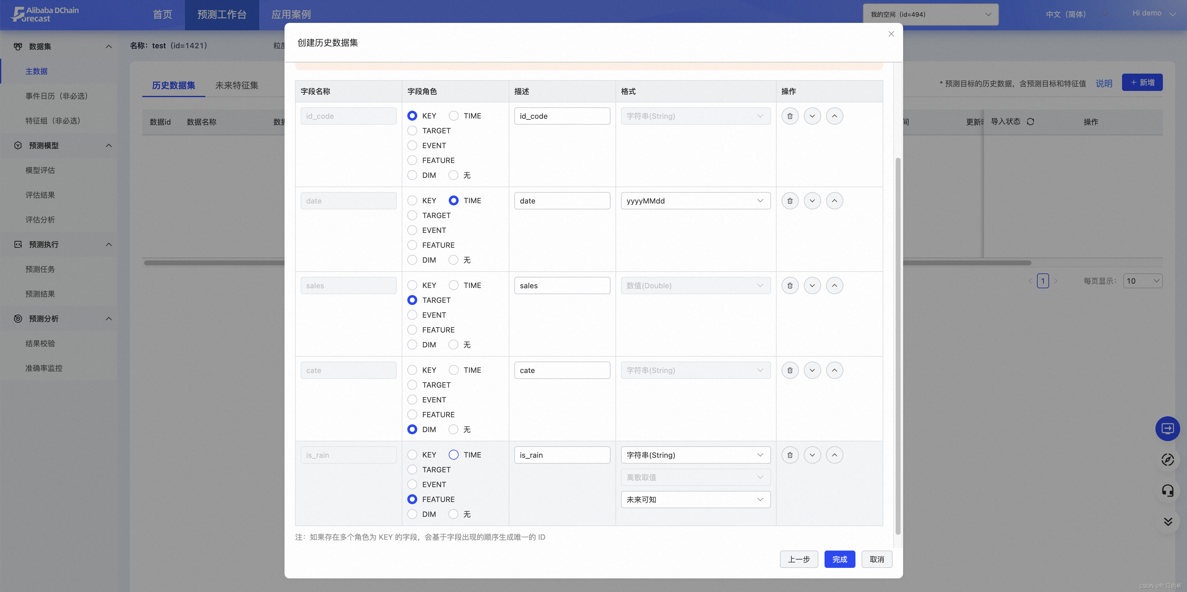Move id_code row down
The image size is (1187, 592).
pos(812,116)
